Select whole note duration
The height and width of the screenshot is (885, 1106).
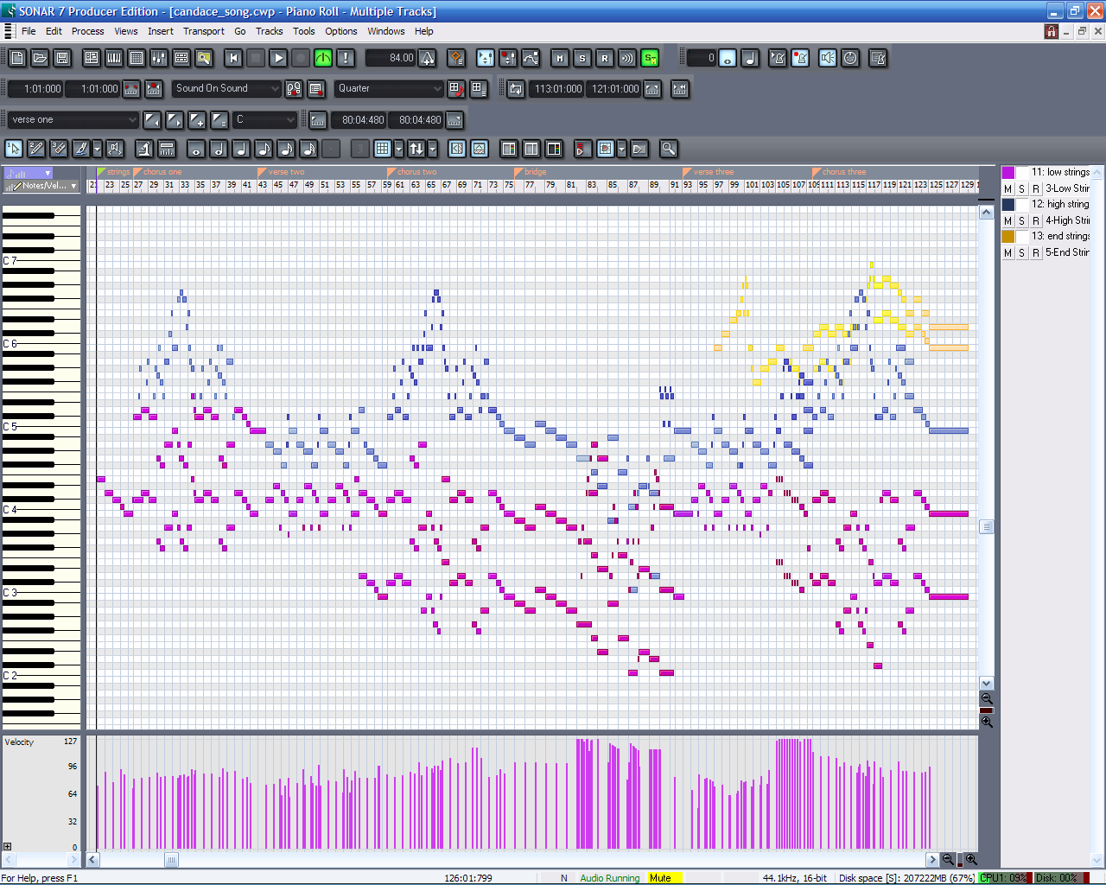point(197,149)
